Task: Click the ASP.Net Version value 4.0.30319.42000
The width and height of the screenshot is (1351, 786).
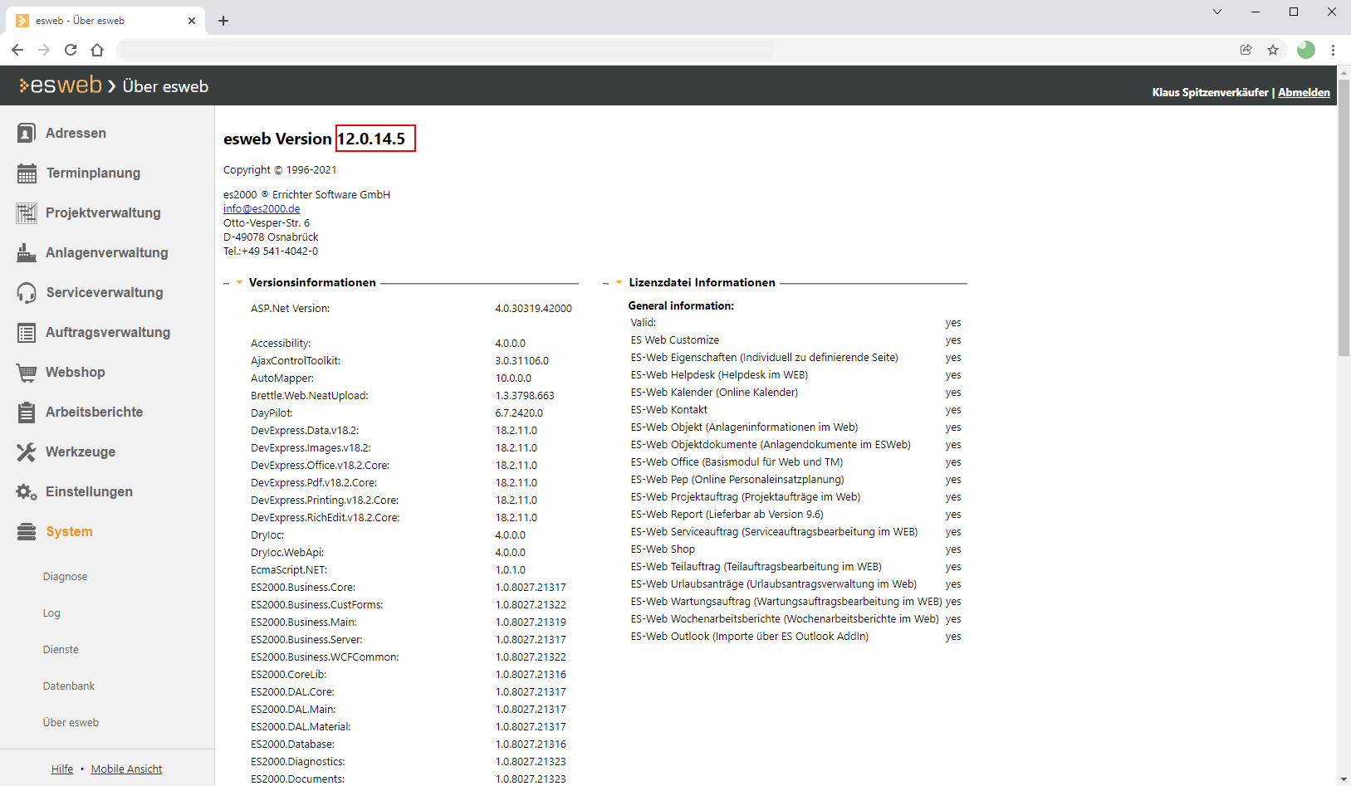Action: point(533,309)
